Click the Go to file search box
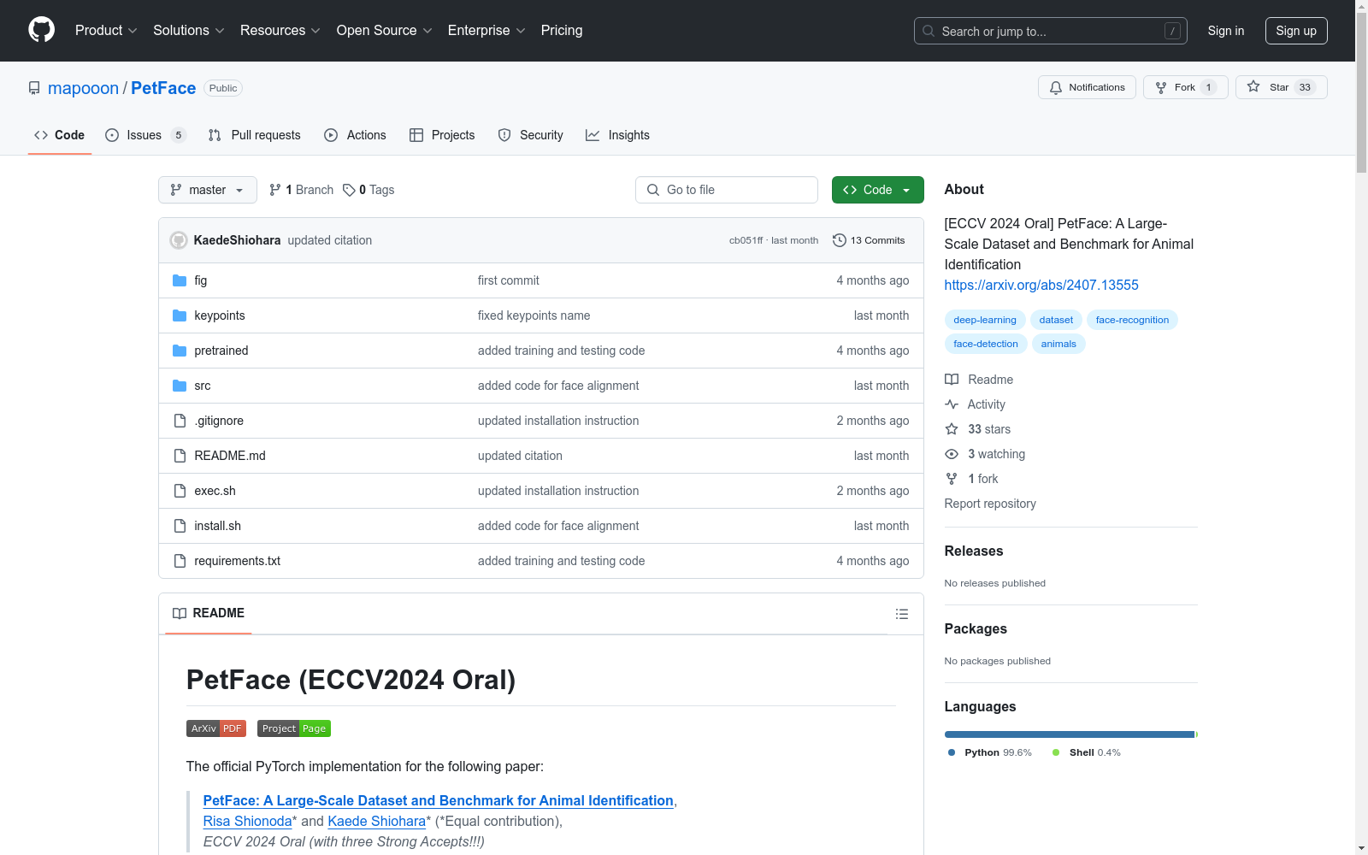The image size is (1368, 855). tap(727, 190)
